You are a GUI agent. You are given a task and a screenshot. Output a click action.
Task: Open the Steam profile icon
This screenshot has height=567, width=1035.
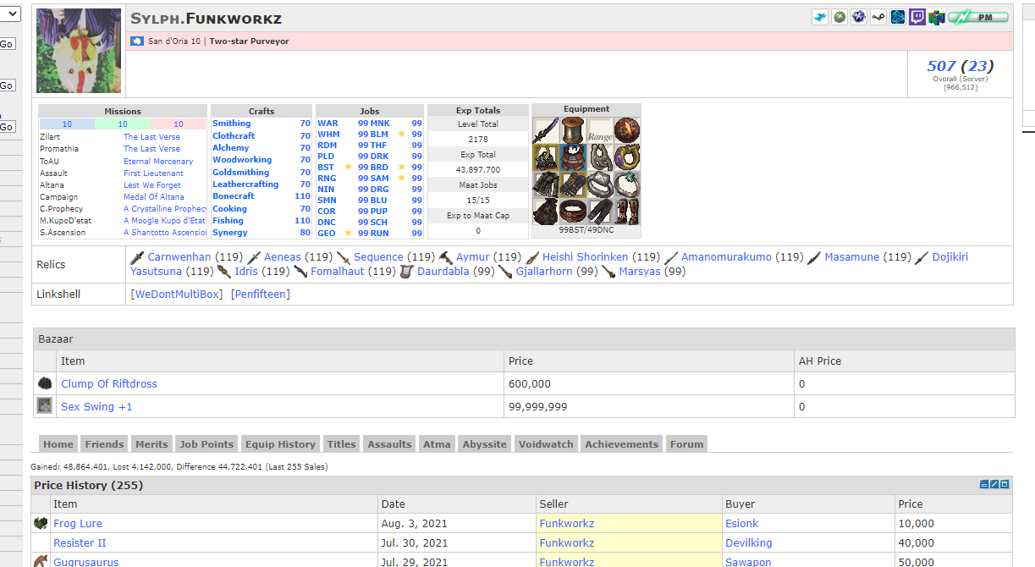pyautogui.click(x=878, y=17)
